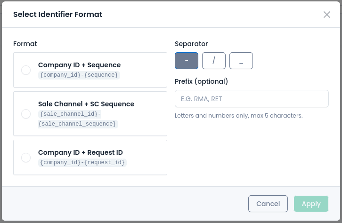Click the "Format" section label
This screenshot has width=342, height=223.
[25, 44]
